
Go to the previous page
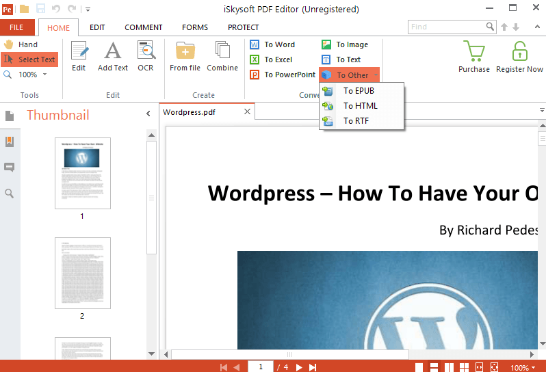coord(237,367)
